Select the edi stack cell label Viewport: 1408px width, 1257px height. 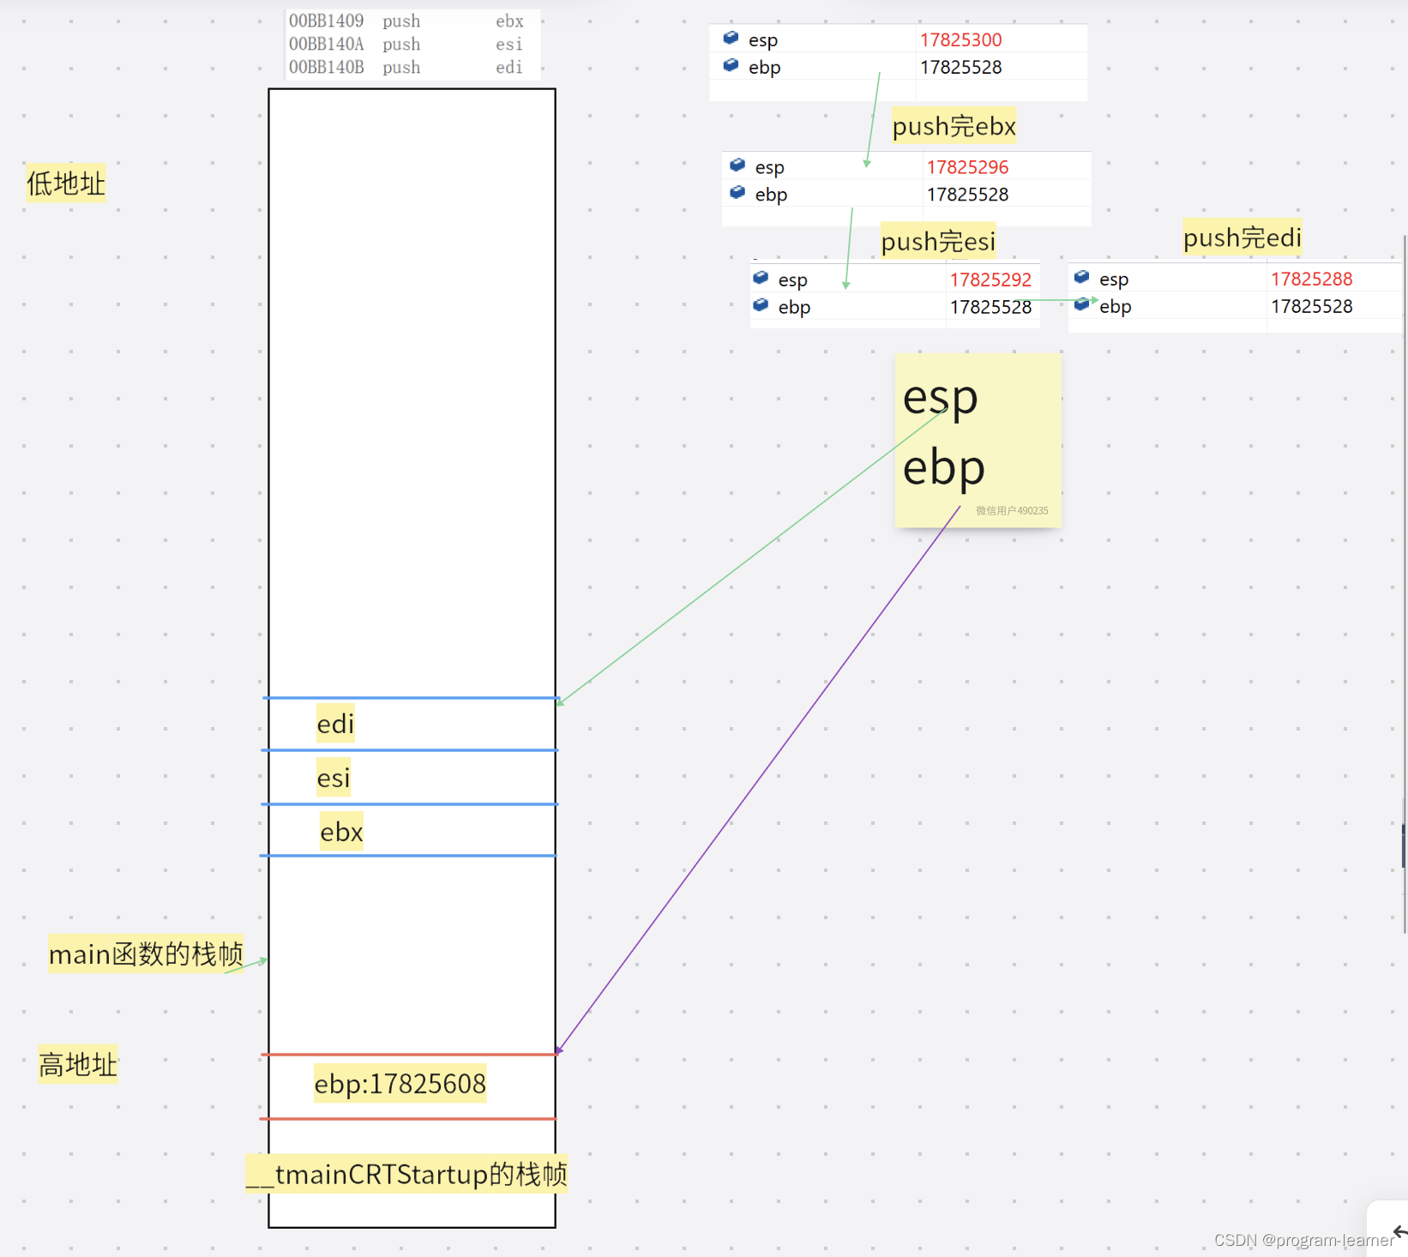pos(335,724)
